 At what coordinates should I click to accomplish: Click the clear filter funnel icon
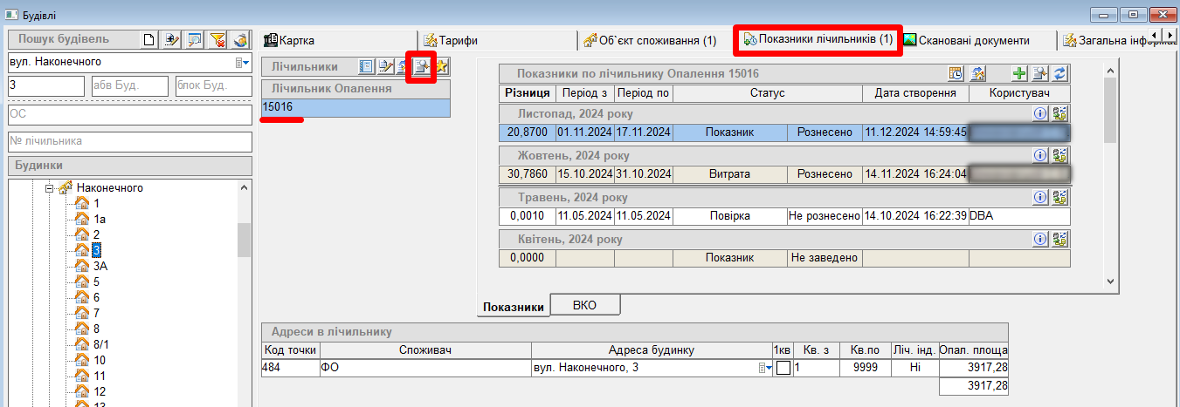[217, 40]
